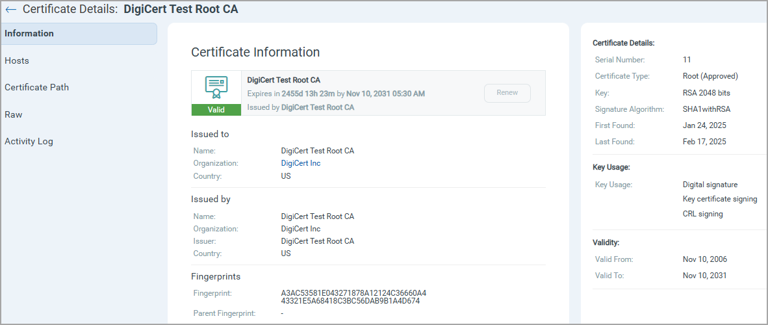Select Root (Approved) certificate type value

point(710,76)
